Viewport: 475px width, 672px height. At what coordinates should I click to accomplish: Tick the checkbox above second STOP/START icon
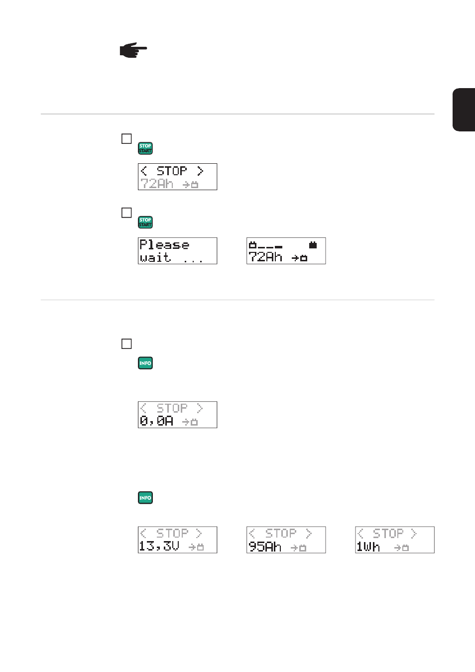[126, 213]
